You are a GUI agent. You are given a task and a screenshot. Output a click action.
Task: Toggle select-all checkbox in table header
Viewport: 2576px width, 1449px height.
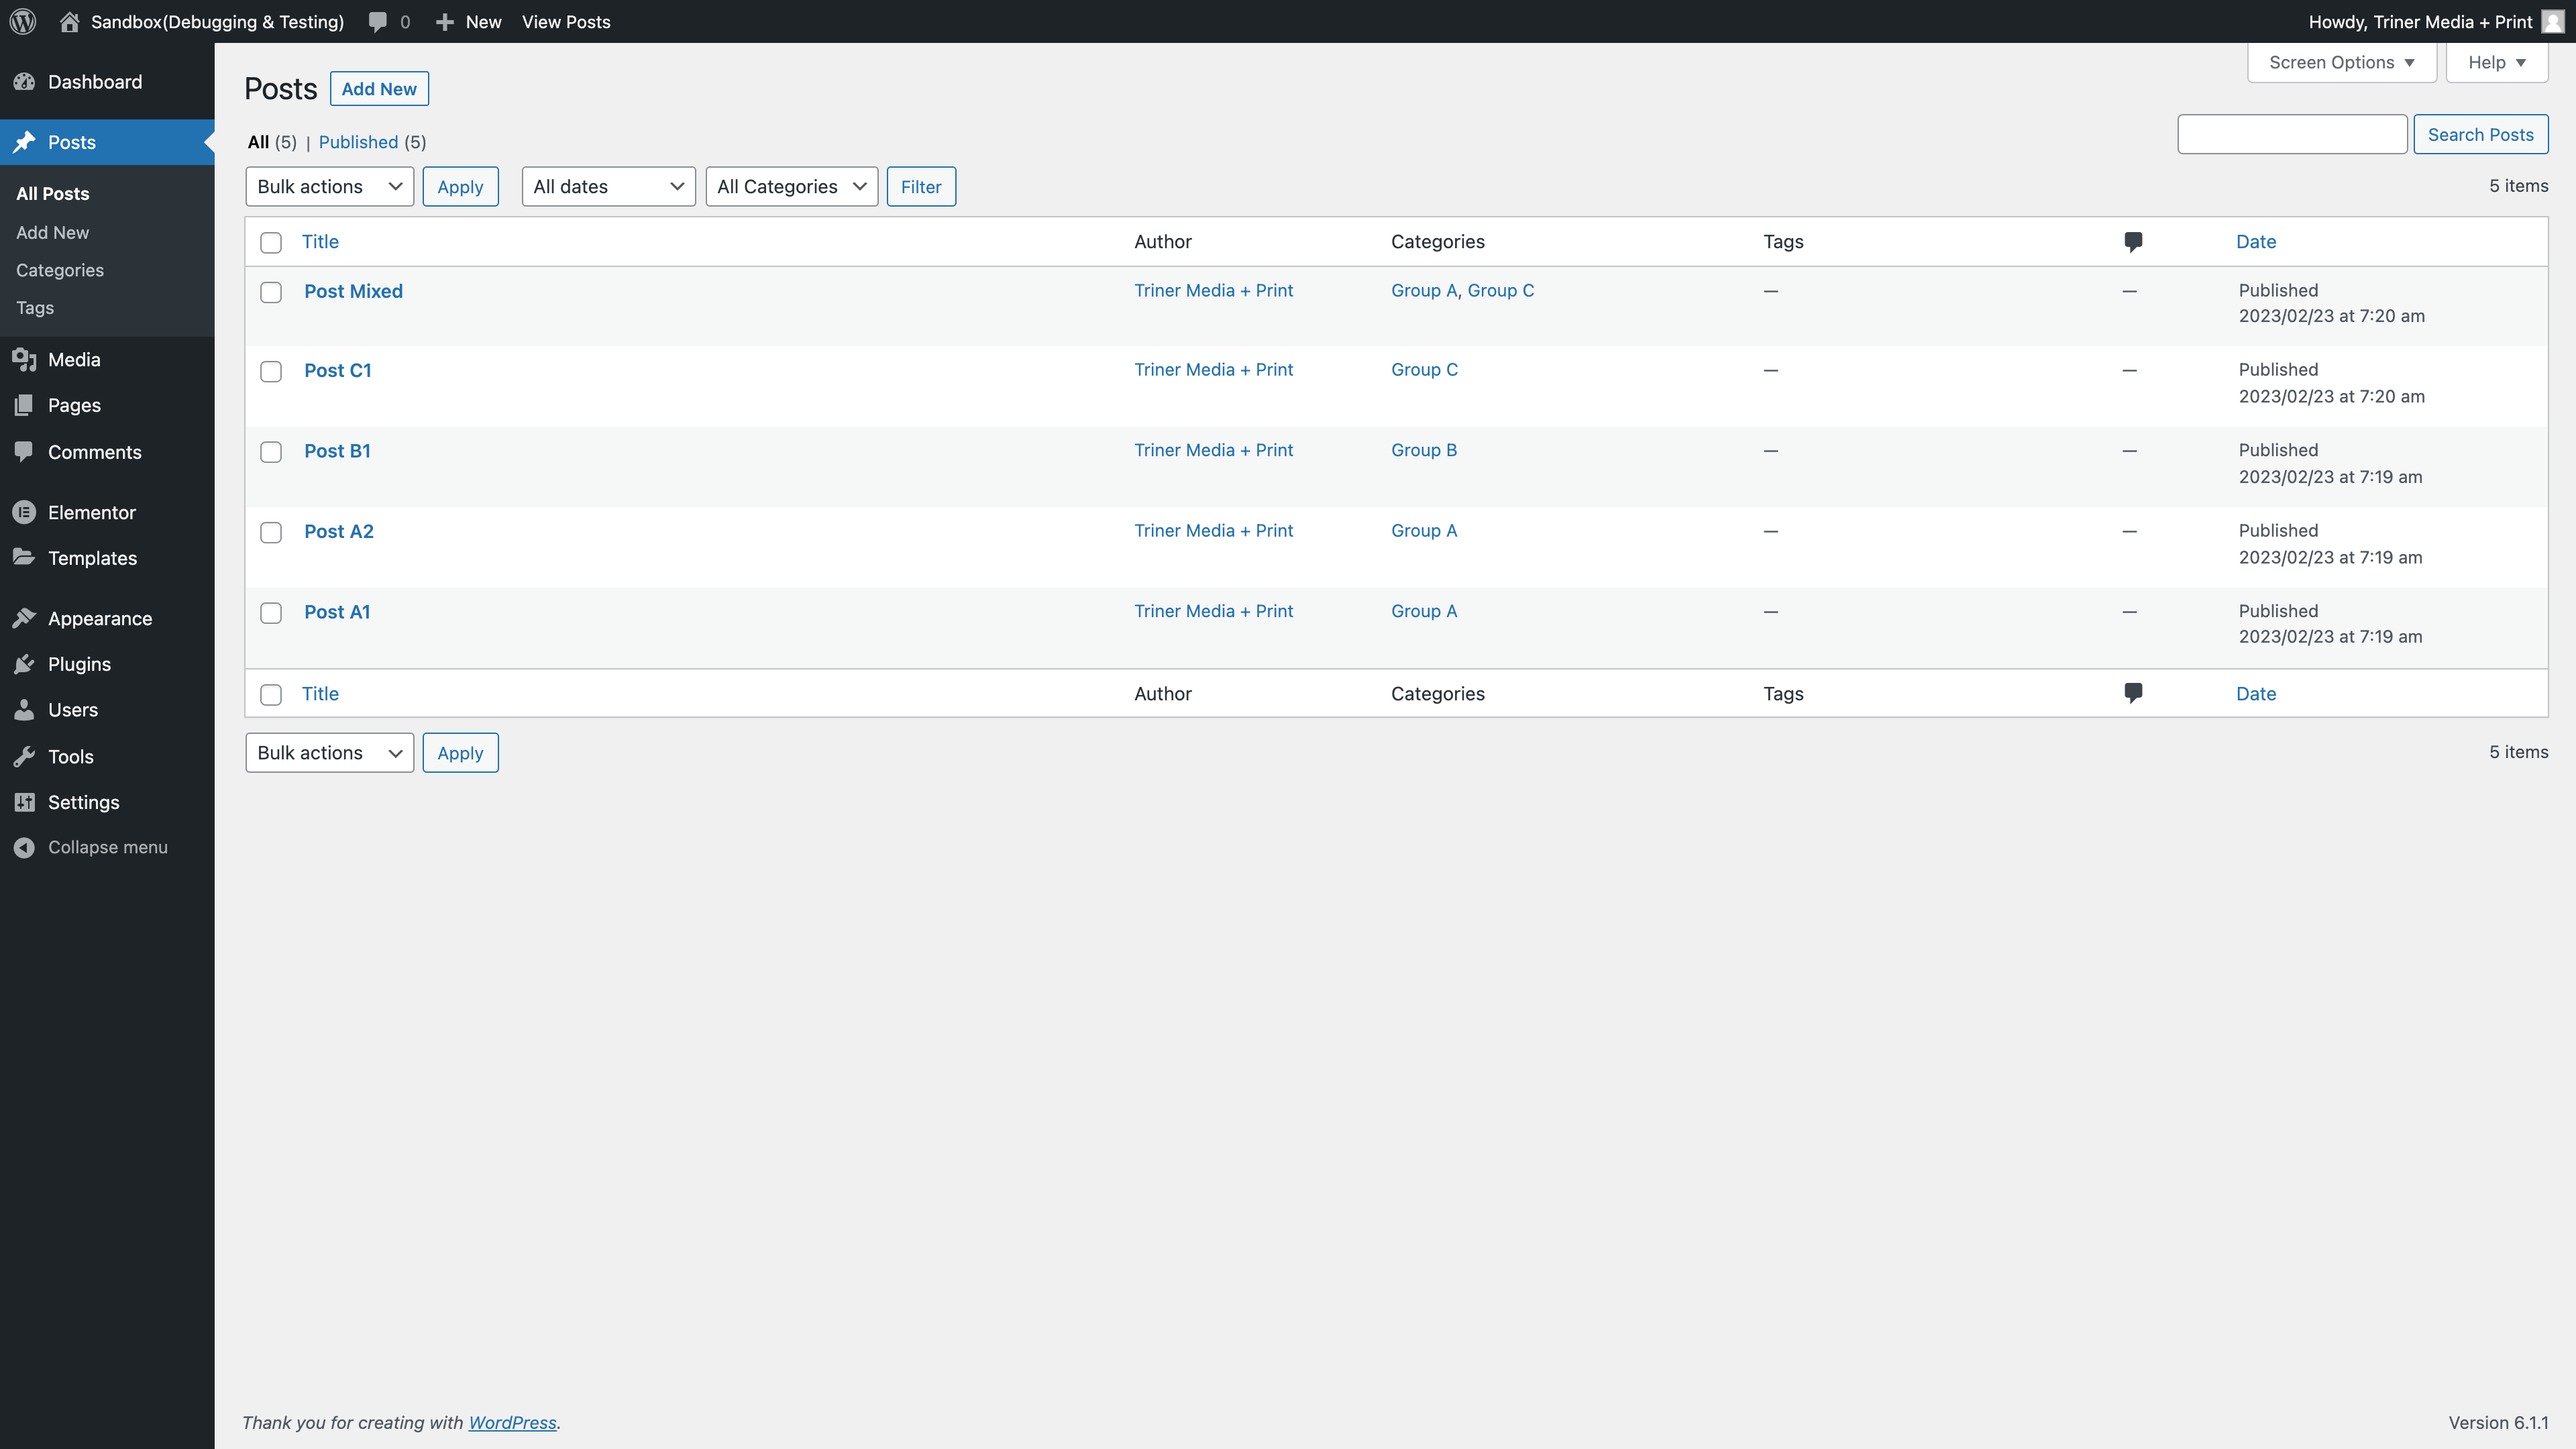[271, 242]
